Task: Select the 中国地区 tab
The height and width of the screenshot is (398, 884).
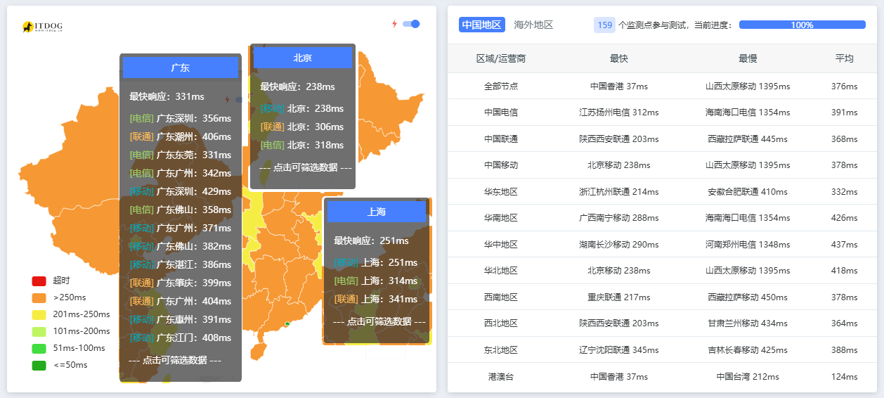Action: pyautogui.click(x=482, y=25)
